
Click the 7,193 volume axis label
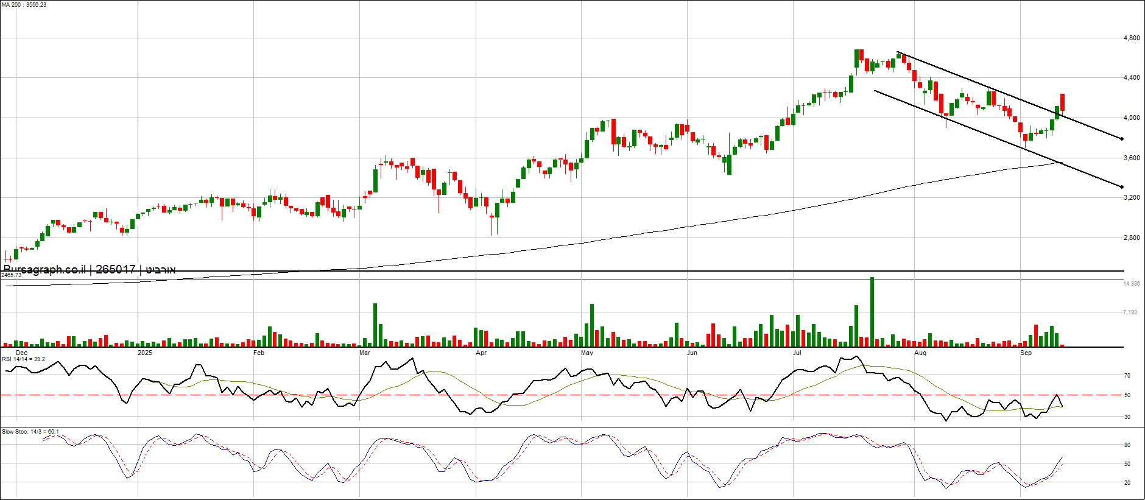point(1130,312)
